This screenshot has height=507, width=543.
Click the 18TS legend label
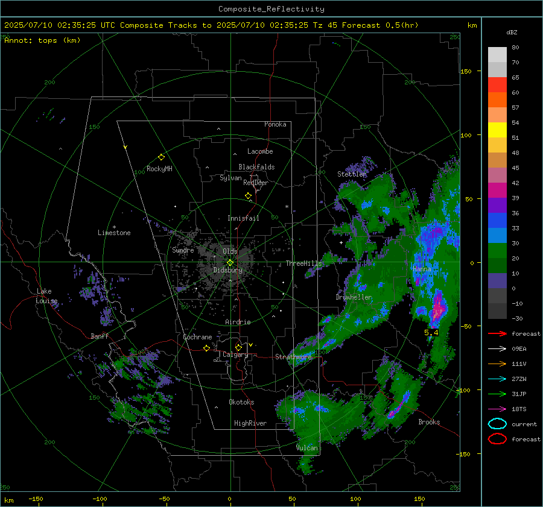tap(519, 409)
